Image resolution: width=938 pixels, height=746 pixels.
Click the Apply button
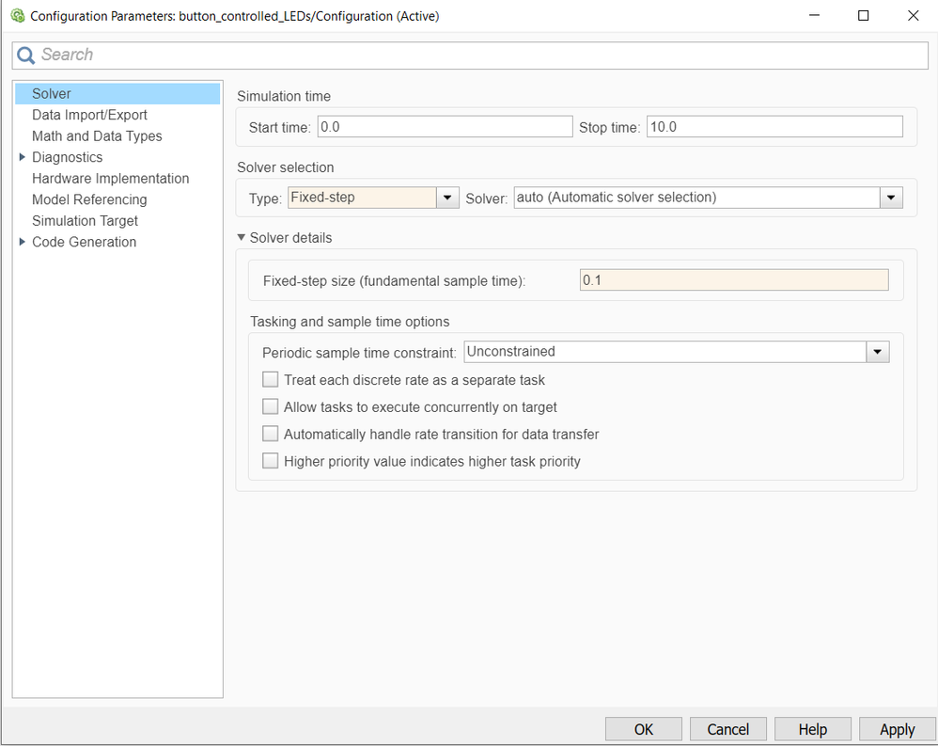click(898, 729)
